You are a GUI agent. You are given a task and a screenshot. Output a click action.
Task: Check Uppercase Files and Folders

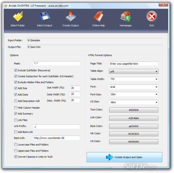click(16, 151)
